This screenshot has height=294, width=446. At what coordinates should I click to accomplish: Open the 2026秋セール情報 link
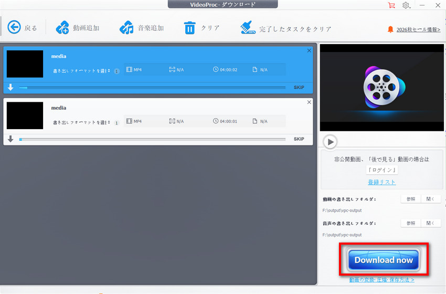[x=418, y=29]
